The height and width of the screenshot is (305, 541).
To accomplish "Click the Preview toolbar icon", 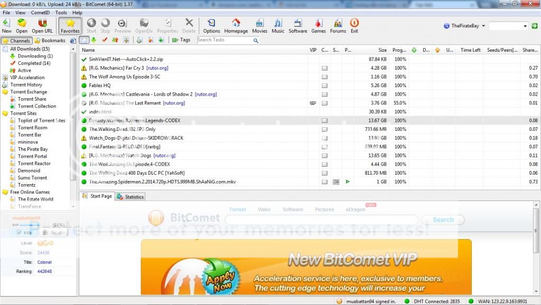I will (x=123, y=26).
